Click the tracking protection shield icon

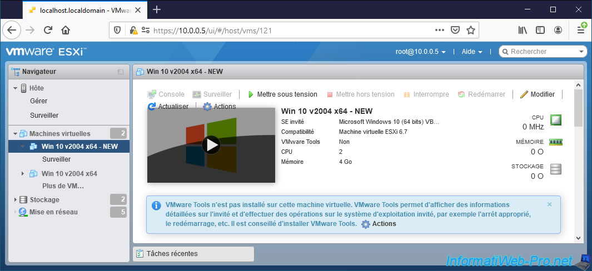[117, 30]
